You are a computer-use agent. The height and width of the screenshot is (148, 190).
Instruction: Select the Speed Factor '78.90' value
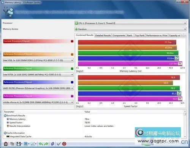coord(87,123)
